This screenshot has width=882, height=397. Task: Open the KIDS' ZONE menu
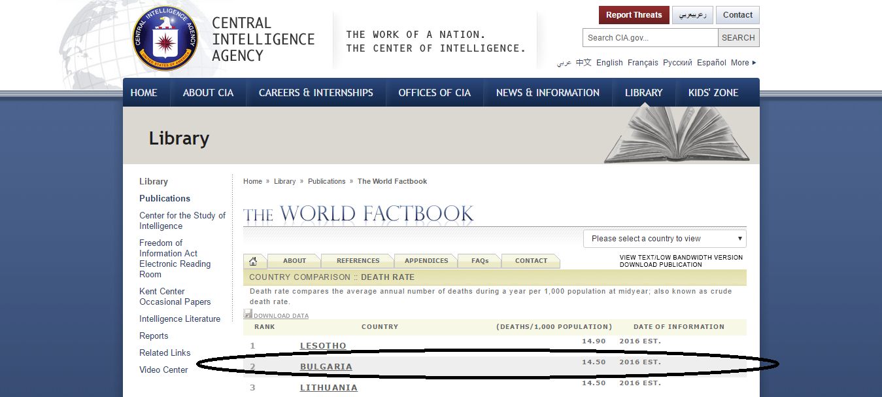[x=713, y=93]
